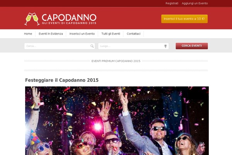Click the Registrati link

click(x=172, y=3)
